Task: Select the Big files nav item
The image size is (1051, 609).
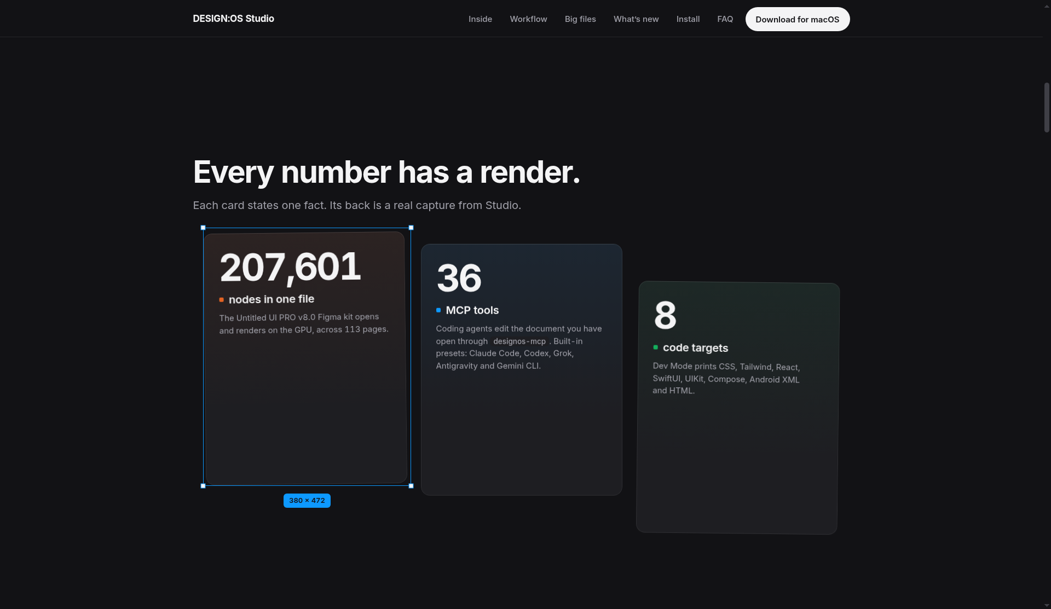Action: tap(580, 19)
